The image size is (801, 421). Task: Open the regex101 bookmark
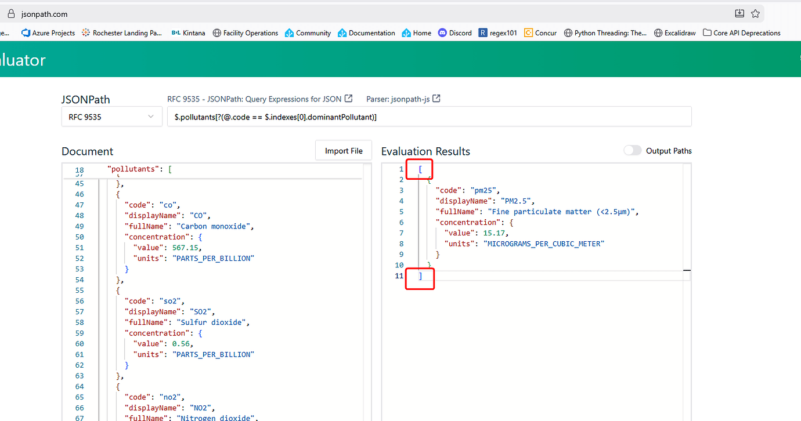point(498,33)
